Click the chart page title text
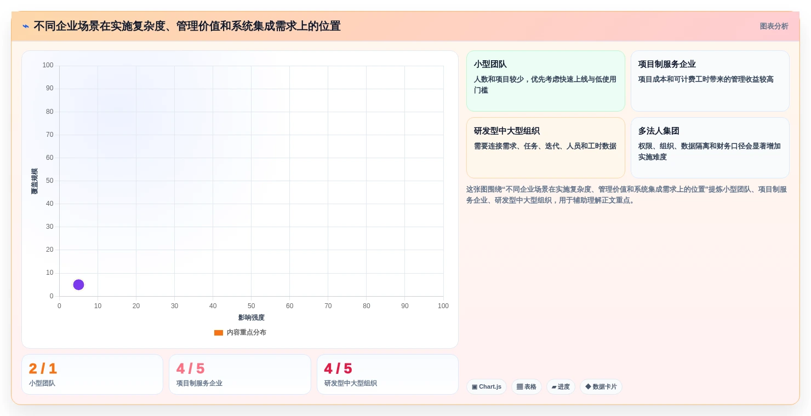This screenshot has width=811, height=416. coord(187,26)
